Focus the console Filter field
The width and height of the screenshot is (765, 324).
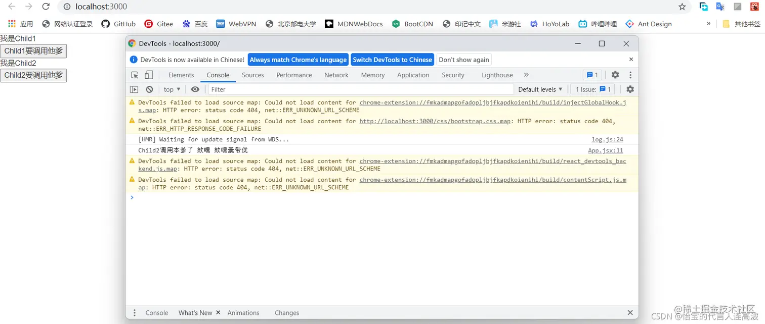[361, 89]
